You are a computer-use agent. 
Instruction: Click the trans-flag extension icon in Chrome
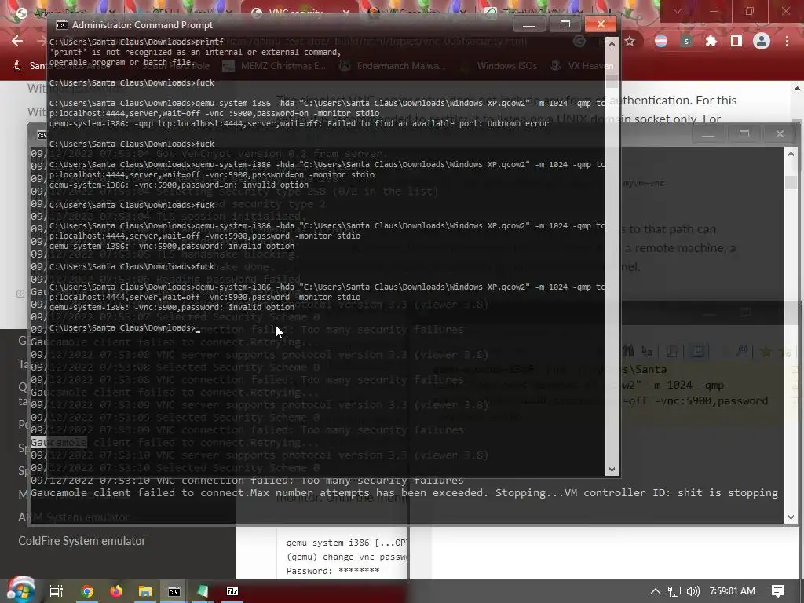661,42
